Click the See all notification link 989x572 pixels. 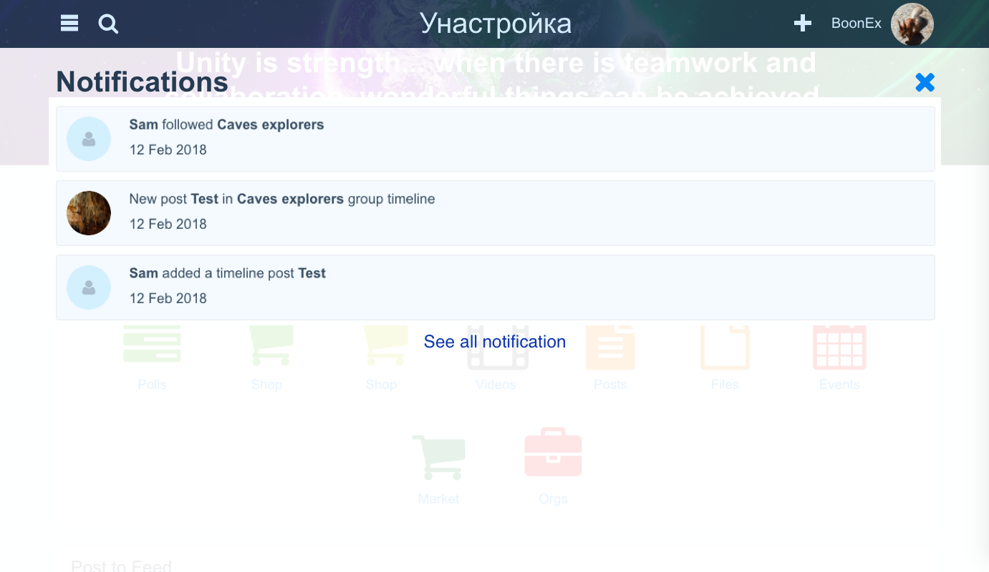pyautogui.click(x=495, y=341)
